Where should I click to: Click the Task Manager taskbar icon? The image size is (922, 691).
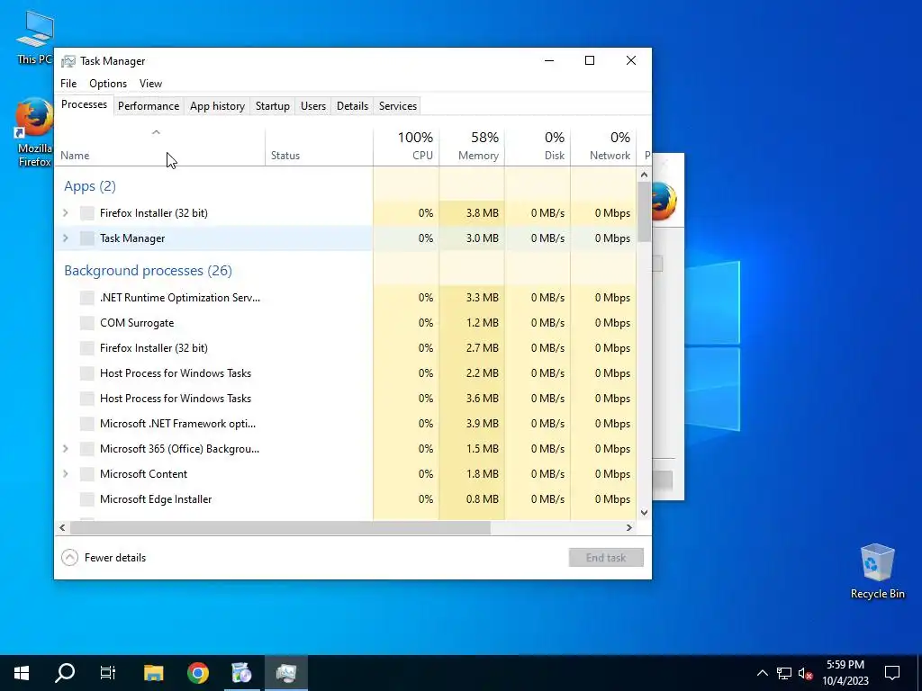(x=285, y=673)
